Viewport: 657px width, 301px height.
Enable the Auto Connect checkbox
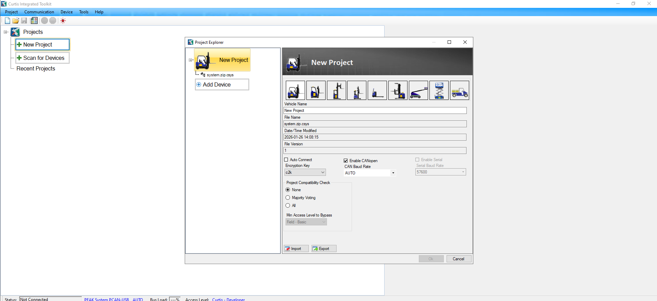click(286, 160)
